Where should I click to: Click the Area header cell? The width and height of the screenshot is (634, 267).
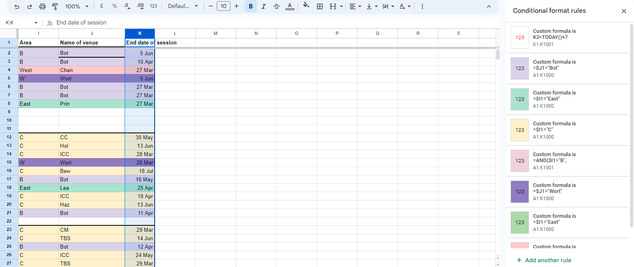pyautogui.click(x=38, y=42)
